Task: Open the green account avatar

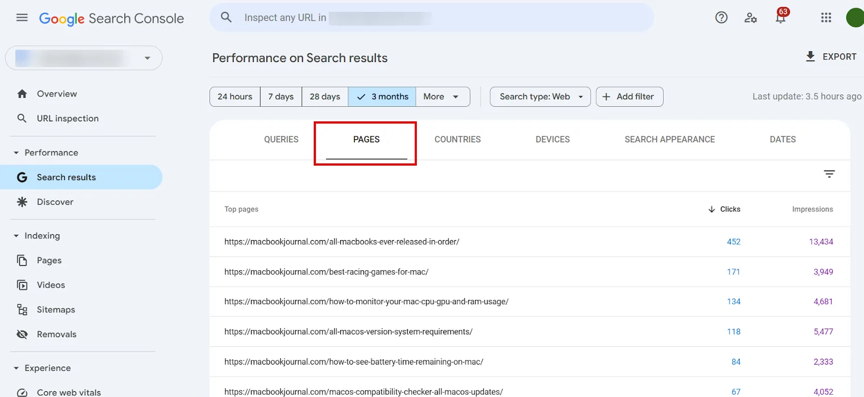Action: (x=855, y=18)
